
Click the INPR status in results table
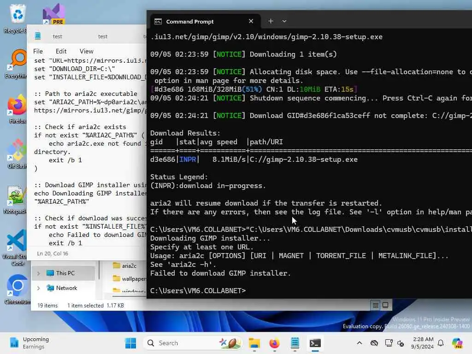pyautogui.click(x=188, y=159)
